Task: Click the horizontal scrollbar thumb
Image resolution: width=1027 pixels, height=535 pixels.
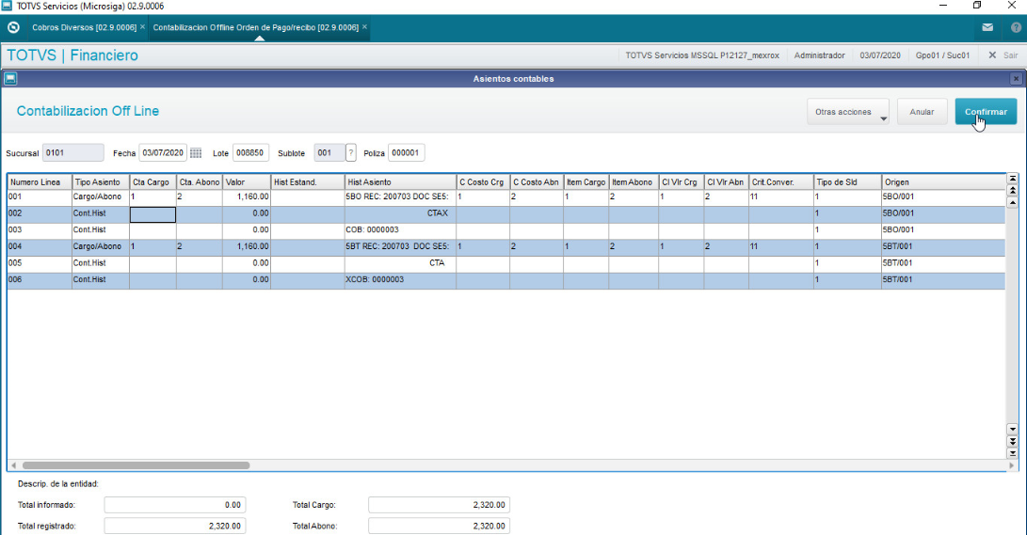Action: click(136, 465)
